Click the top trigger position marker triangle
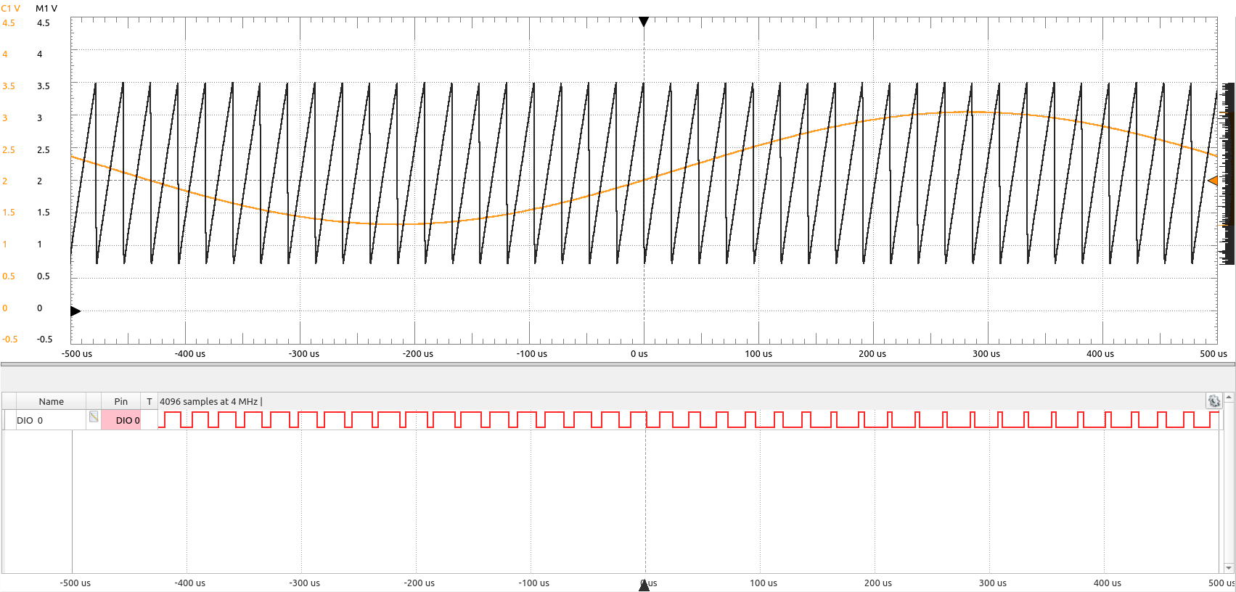Image resolution: width=1236 pixels, height=592 pixels. point(643,22)
